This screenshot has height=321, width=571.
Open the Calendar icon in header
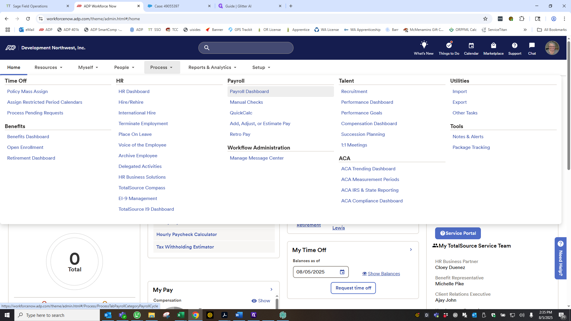[x=471, y=45]
